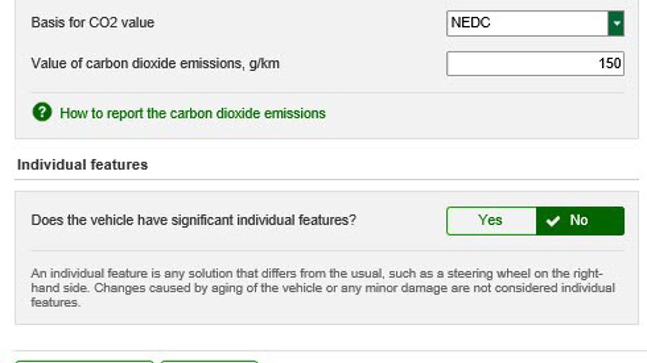Click the NEDC text in basis selector
This screenshot has width=647, height=363.
coord(471,23)
